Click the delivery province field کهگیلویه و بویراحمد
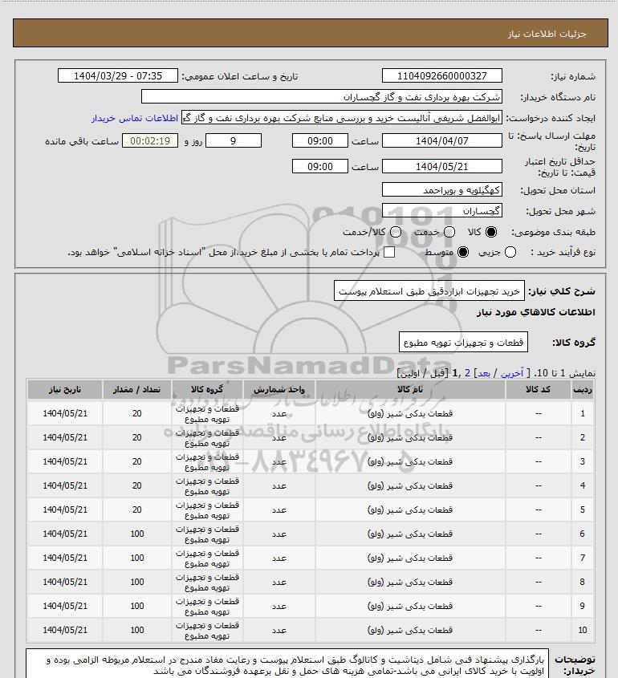Image resolution: width=618 pixels, height=678 pixels. pyautogui.click(x=442, y=190)
